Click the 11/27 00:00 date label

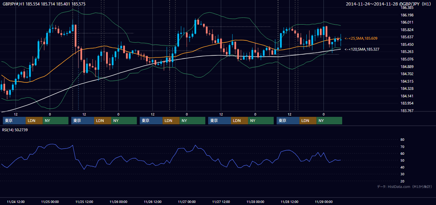tap(187, 202)
